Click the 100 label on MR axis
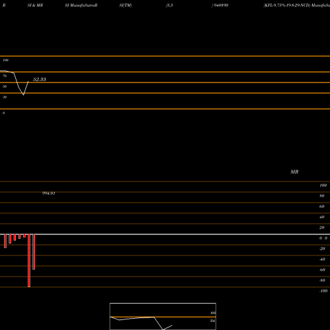The height and width of the screenshot is (330, 330). (323, 185)
